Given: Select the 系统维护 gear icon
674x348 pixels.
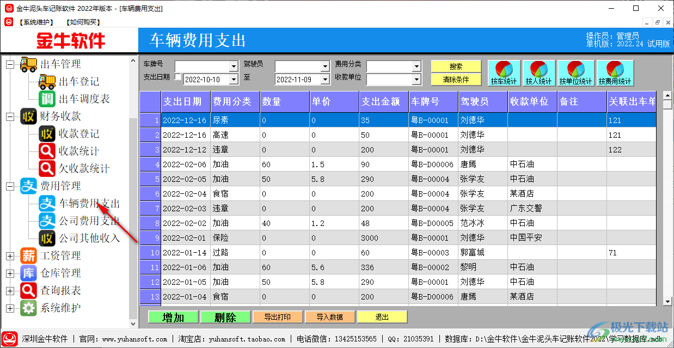Looking at the screenshot, I should tap(29, 308).
